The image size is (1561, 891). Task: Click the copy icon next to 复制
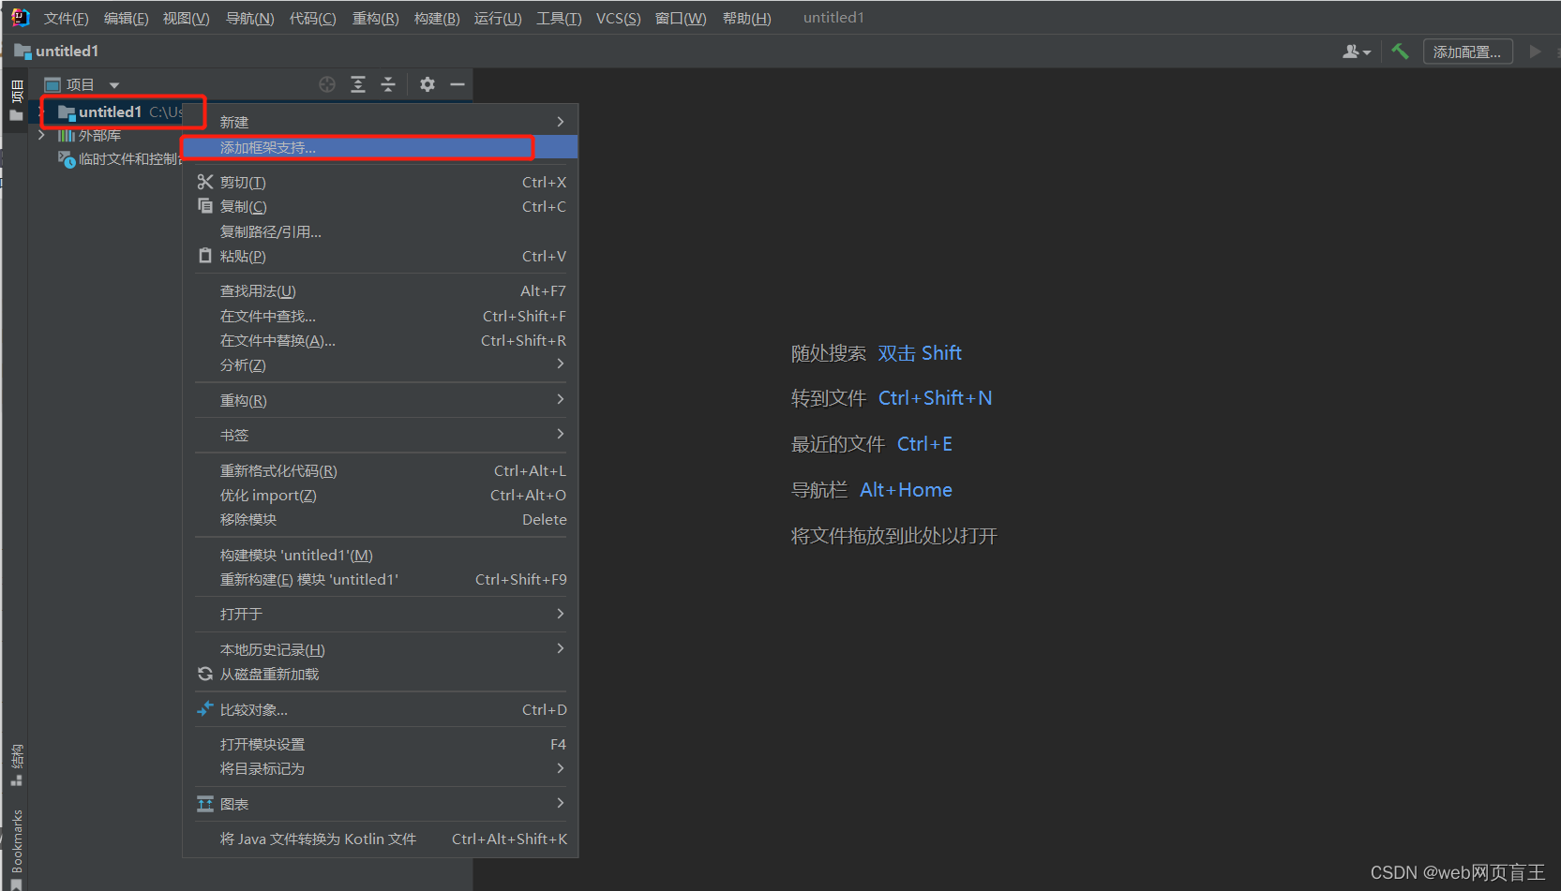pos(205,206)
